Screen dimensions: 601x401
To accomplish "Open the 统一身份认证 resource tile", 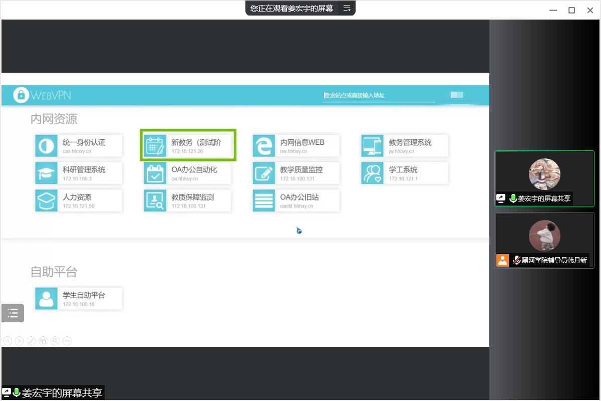I will coord(79,146).
